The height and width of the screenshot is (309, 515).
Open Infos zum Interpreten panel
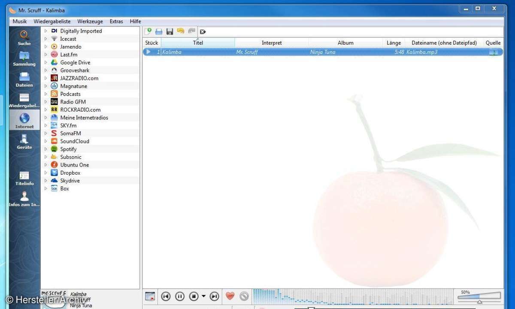tap(24, 199)
